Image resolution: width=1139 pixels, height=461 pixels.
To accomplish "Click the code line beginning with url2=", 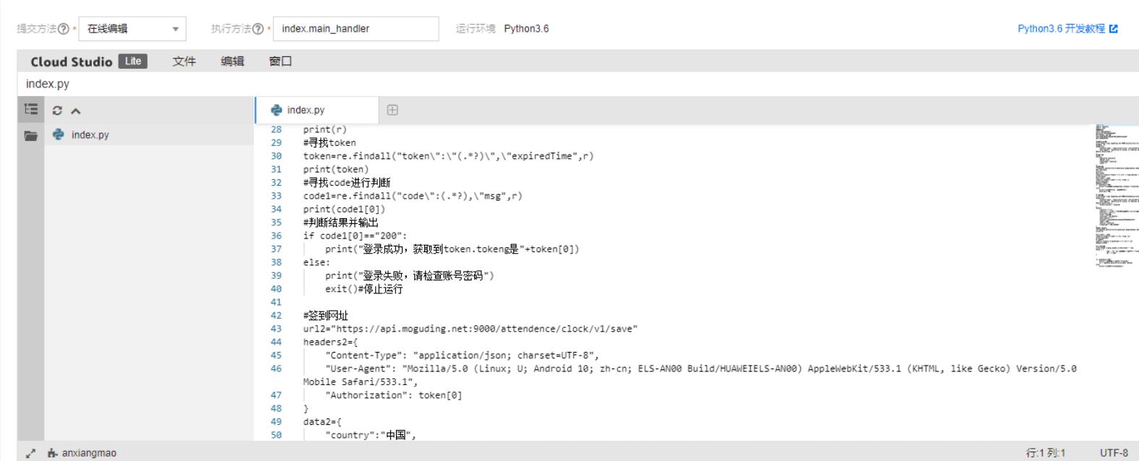I will point(470,329).
